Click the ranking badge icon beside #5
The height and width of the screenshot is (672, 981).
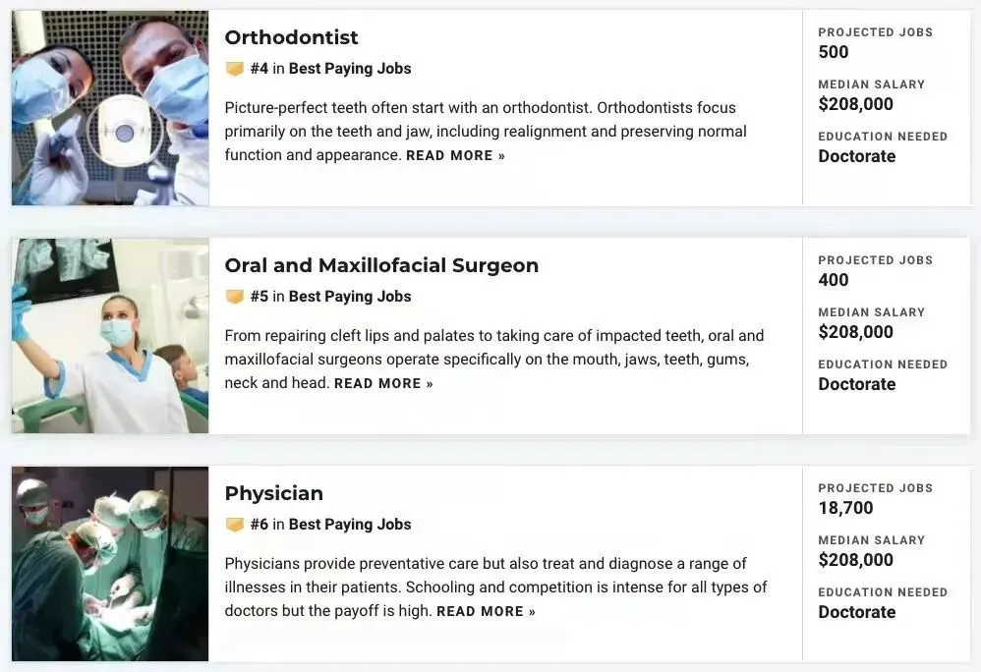234,297
